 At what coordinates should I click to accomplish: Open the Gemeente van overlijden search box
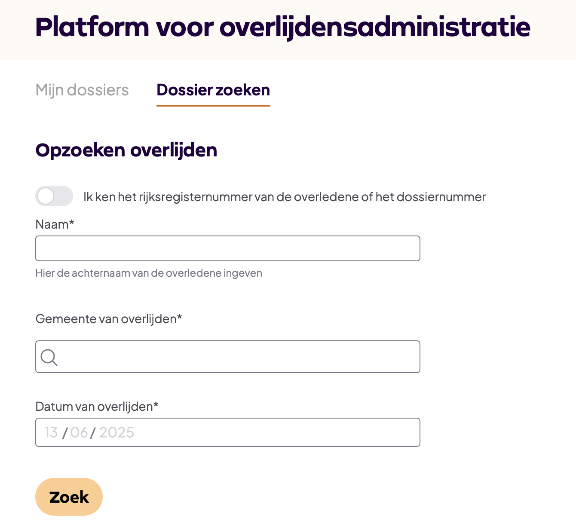tap(239, 357)
